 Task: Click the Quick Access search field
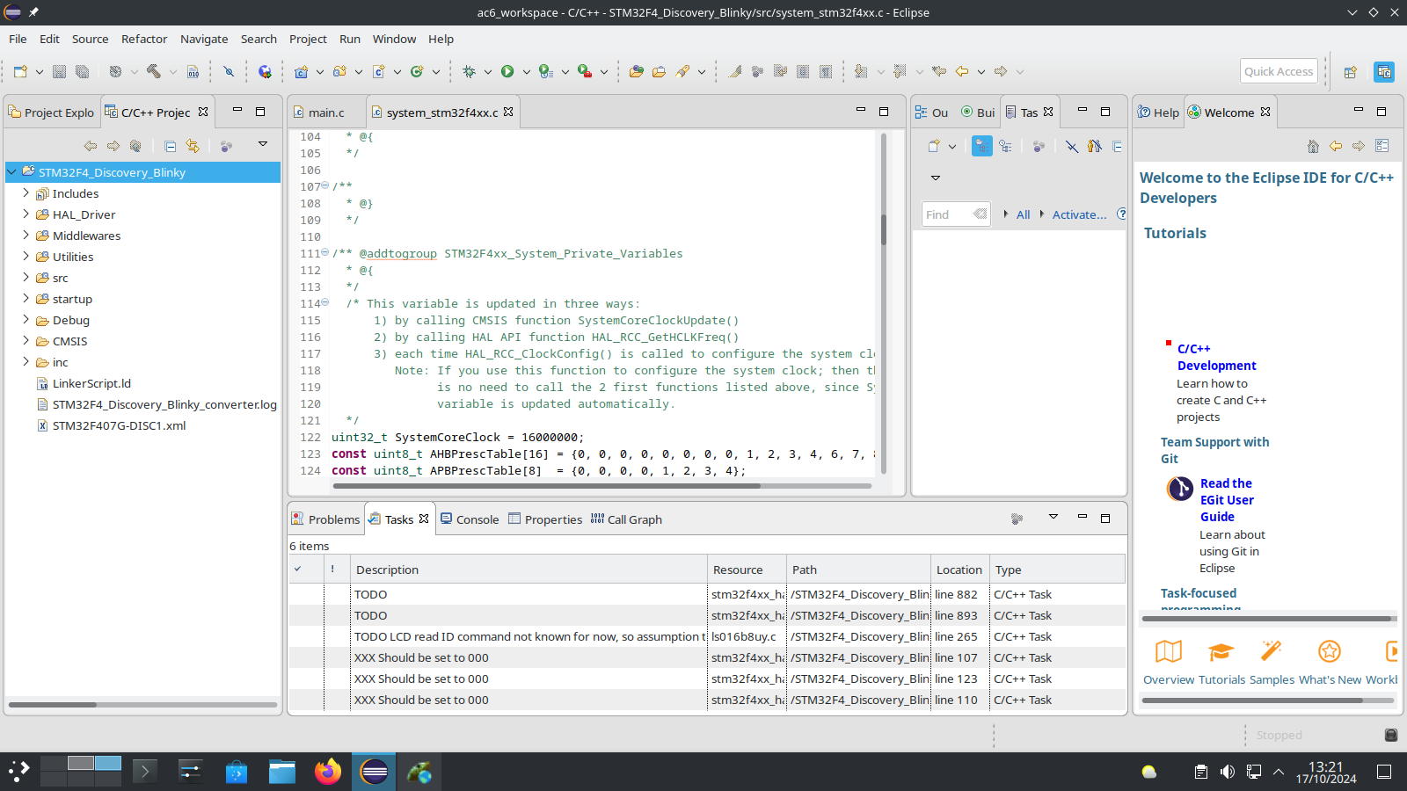1279,72
